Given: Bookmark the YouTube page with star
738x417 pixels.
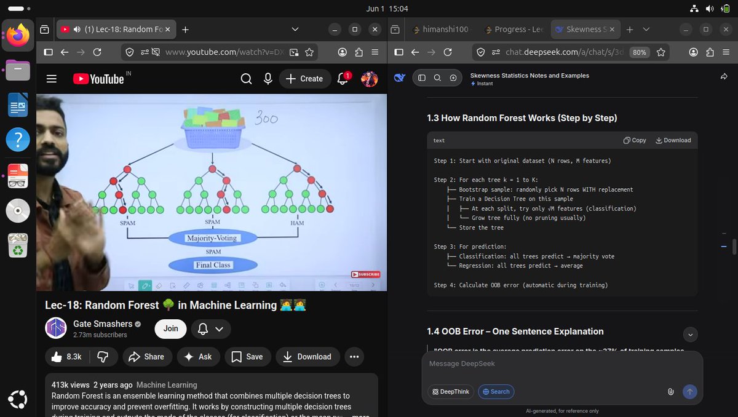Looking at the screenshot, I should coord(309,52).
